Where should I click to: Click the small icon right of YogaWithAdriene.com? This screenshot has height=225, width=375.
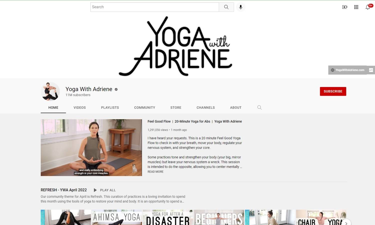coord(371,70)
